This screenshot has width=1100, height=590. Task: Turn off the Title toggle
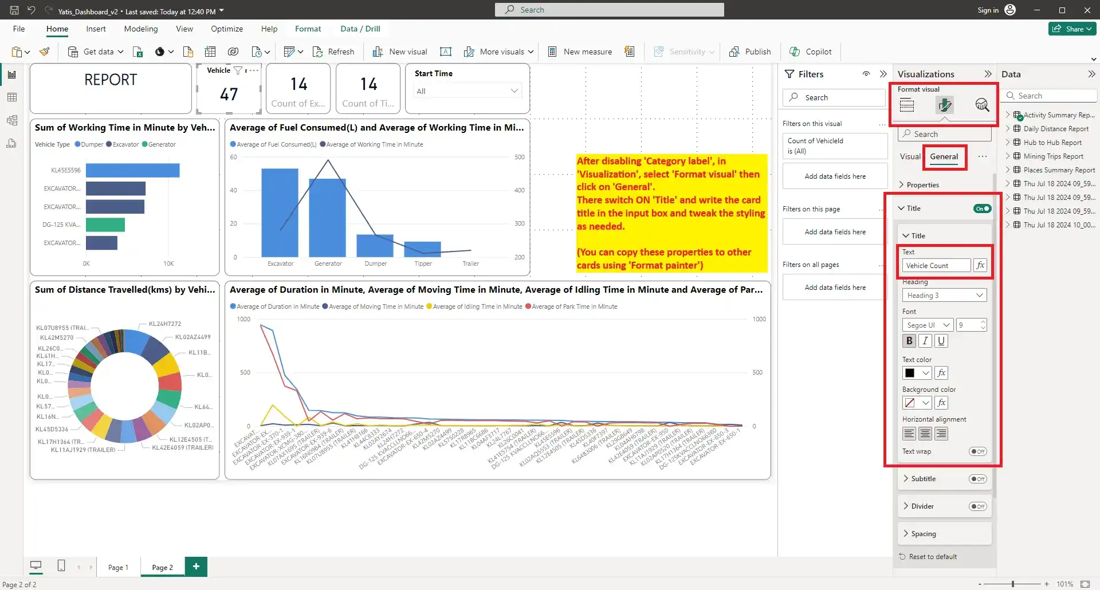coord(982,209)
